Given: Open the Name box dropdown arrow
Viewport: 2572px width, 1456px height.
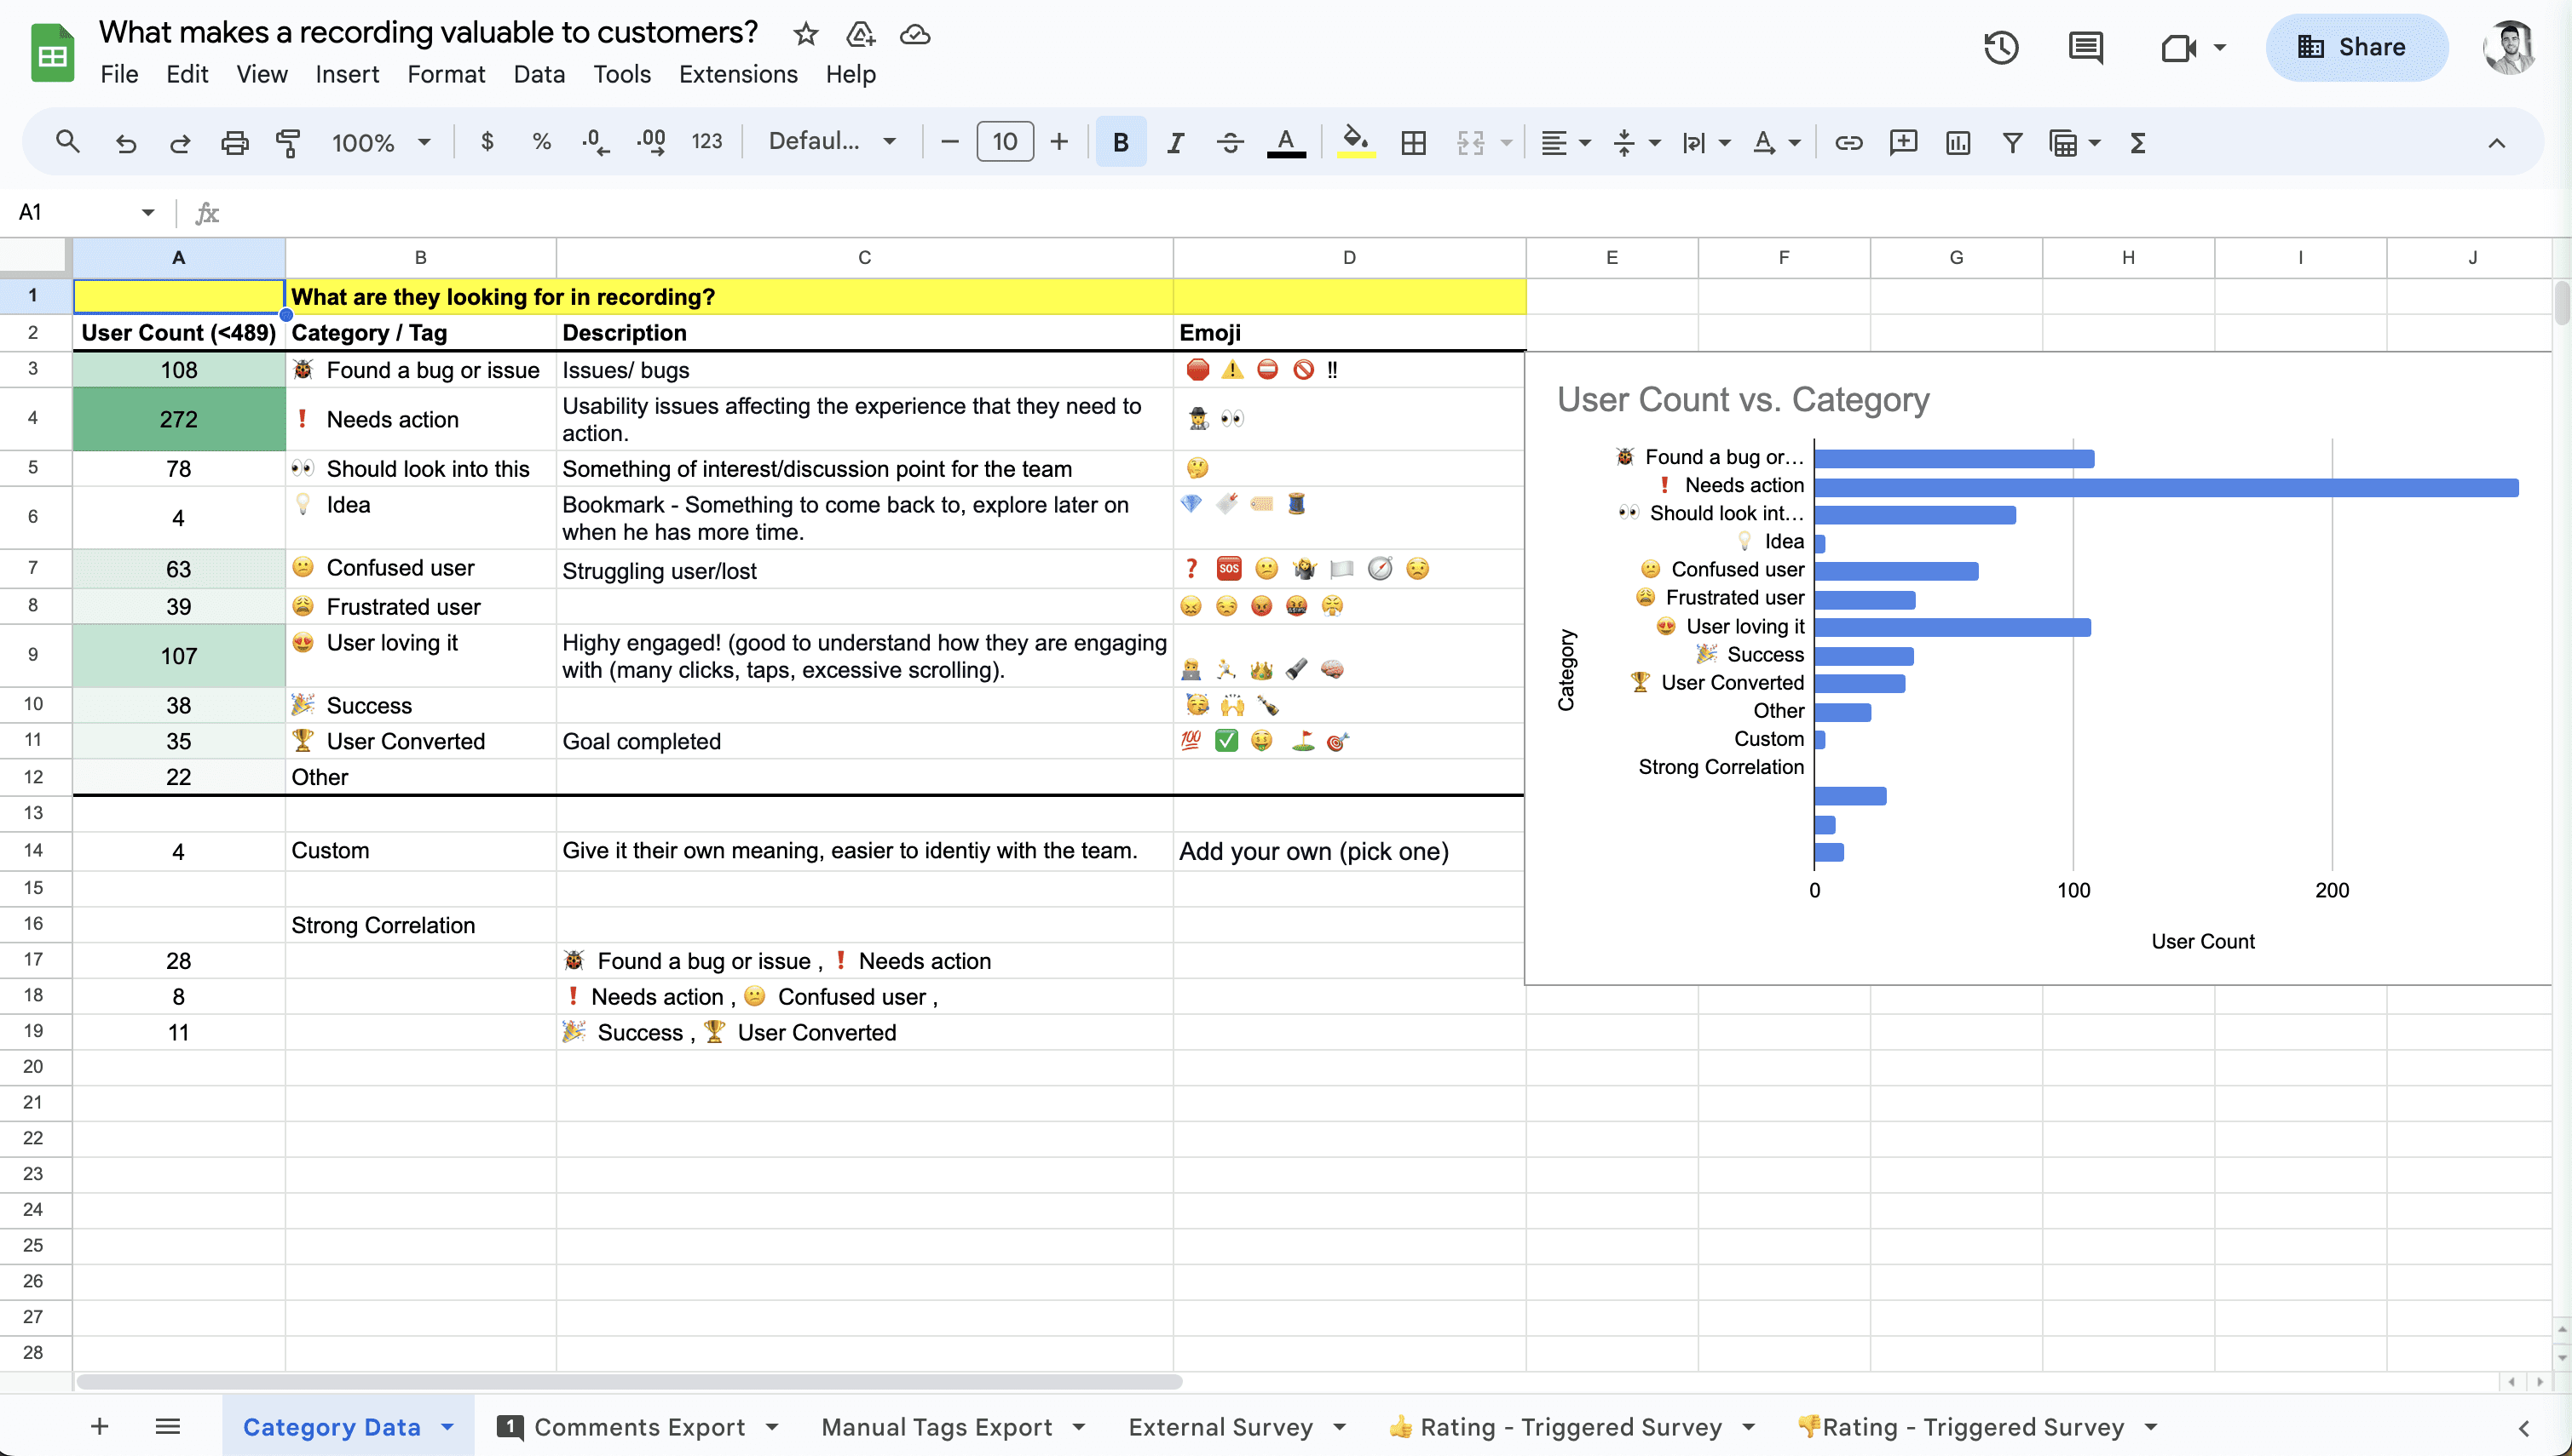Looking at the screenshot, I should pyautogui.click(x=148, y=212).
